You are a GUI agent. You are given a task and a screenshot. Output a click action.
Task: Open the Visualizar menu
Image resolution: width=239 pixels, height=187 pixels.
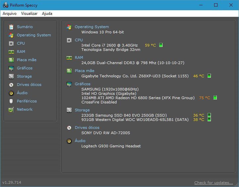pos(29,14)
